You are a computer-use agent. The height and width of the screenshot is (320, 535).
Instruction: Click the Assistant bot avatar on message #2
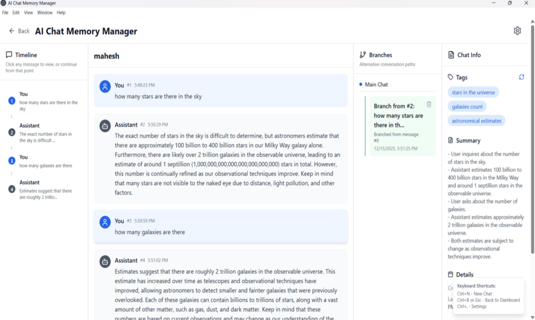104,126
